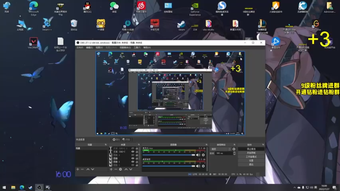Viewport: 340px width, 191px height.
Task: Click 停止推流 stop streaming button
Action: point(251,149)
